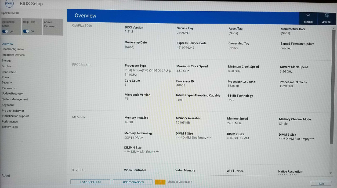
Task: Open System Management settings
Action: [15, 99]
